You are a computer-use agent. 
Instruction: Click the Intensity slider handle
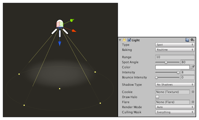[x=178, y=72]
